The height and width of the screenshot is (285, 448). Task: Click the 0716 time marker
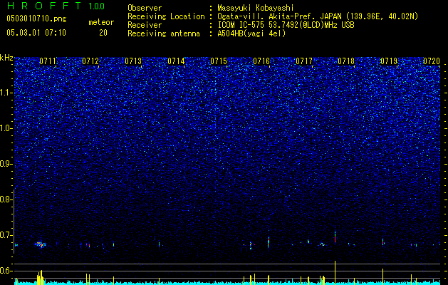click(x=261, y=61)
